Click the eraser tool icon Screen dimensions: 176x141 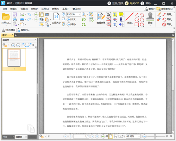(x=159, y=19)
